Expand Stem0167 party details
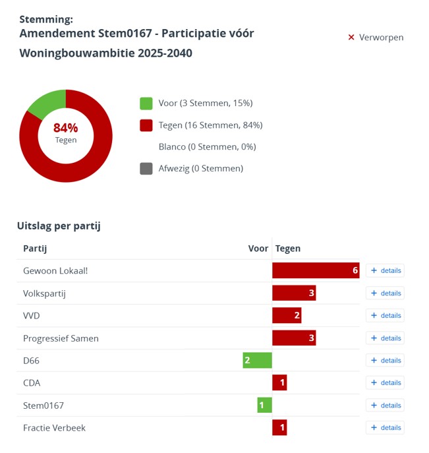The height and width of the screenshot is (453, 429). [x=385, y=406]
